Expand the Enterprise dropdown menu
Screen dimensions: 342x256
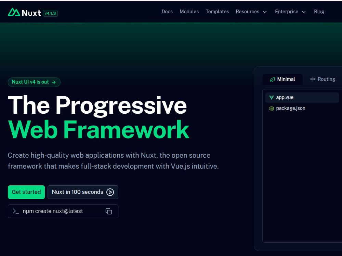[290, 12]
